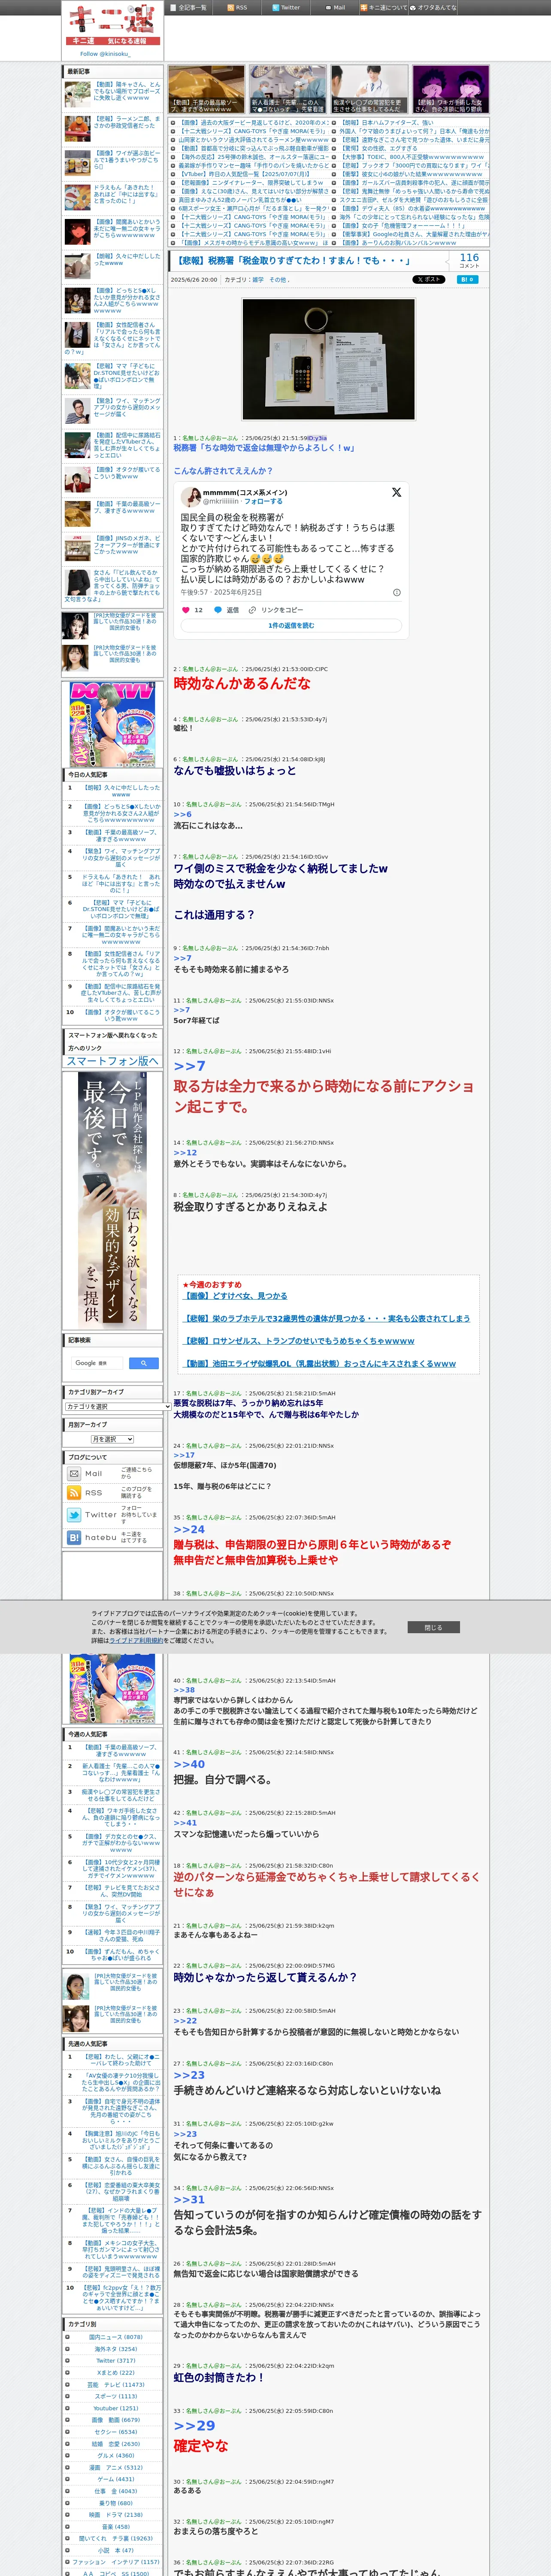Open the article's main tax-form photo

tap(329, 359)
